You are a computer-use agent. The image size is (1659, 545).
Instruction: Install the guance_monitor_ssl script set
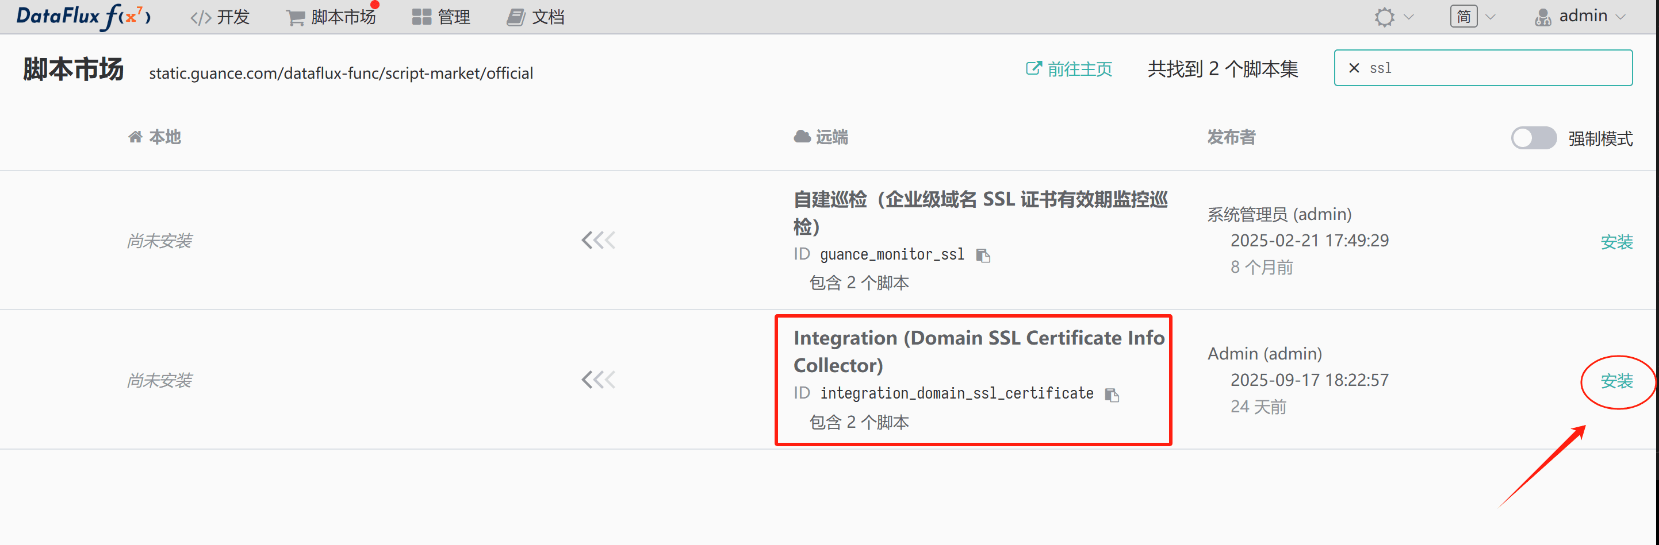click(1616, 242)
